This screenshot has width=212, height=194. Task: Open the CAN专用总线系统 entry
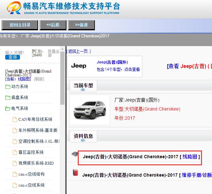35,119
